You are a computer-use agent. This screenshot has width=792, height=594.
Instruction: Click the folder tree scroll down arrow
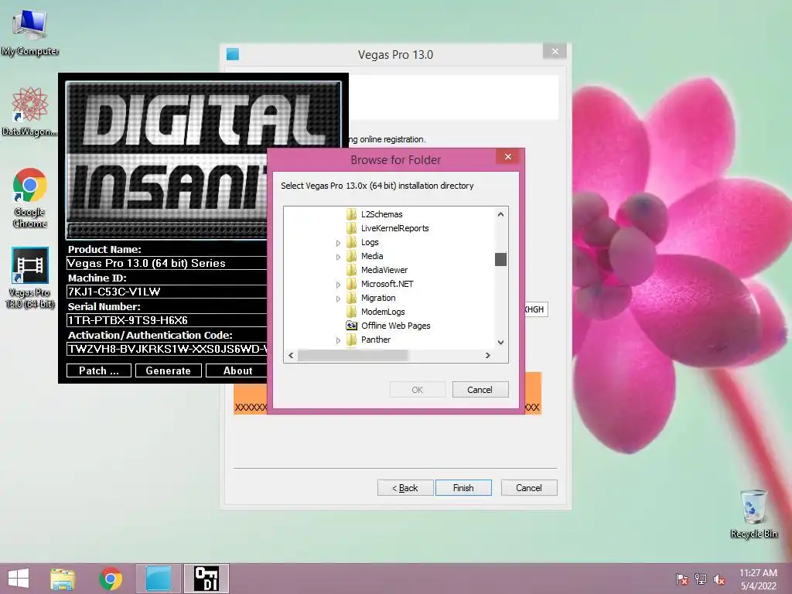pyautogui.click(x=500, y=343)
